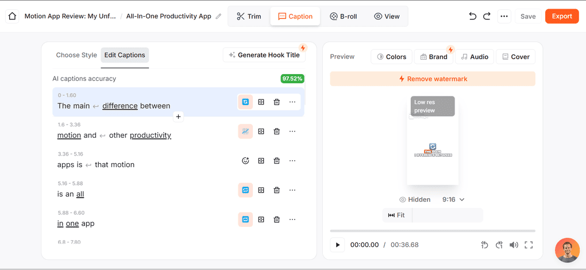Screen dimensions: 586x270
Task: Open the B-roll tab
Action: [x=343, y=17]
